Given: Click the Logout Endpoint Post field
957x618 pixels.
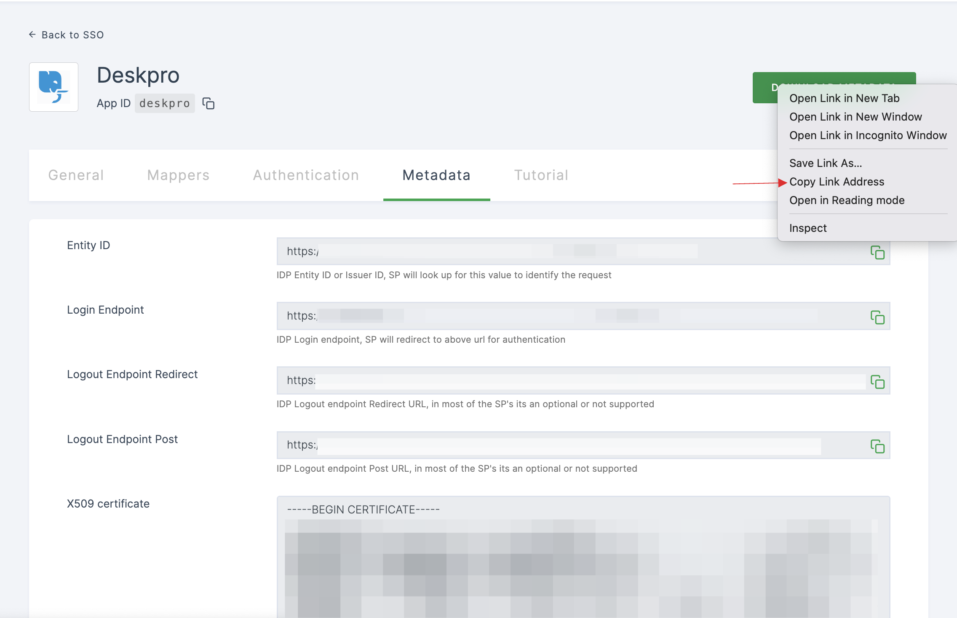Looking at the screenshot, I should pyautogui.click(x=583, y=445).
